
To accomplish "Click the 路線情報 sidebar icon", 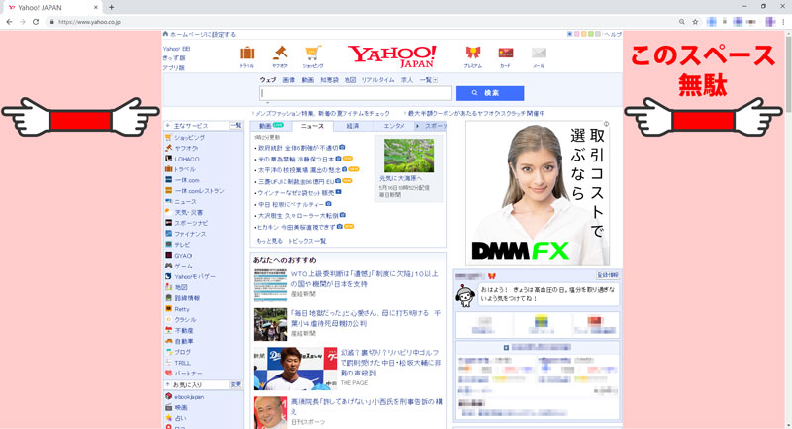I will pos(168,298).
